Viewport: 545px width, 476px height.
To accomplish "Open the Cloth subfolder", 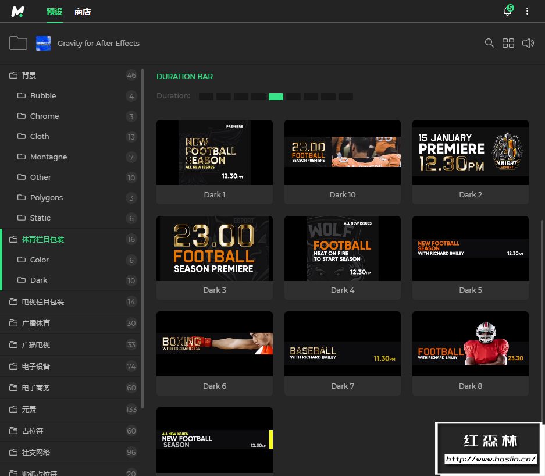I will [x=70, y=136].
